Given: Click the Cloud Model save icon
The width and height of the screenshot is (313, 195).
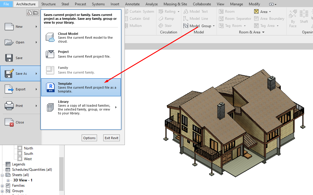Looking at the screenshot, I should point(50,38).
